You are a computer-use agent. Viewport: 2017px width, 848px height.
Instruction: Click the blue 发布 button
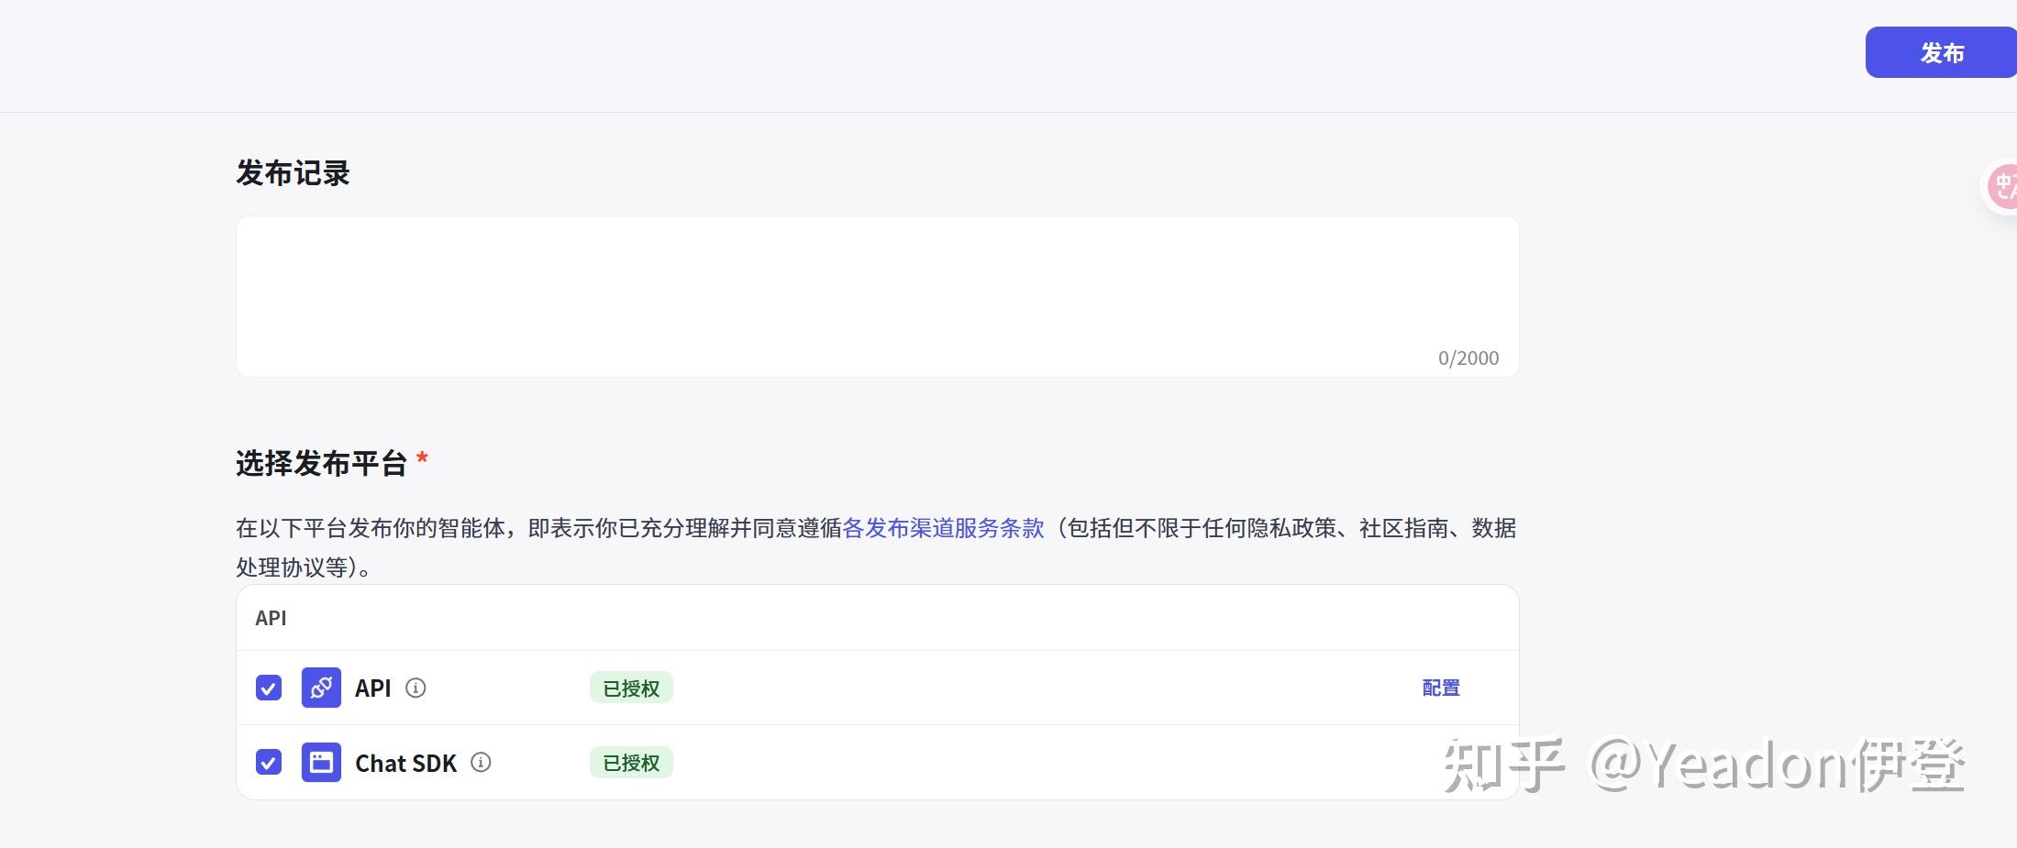coord(1941,53)
